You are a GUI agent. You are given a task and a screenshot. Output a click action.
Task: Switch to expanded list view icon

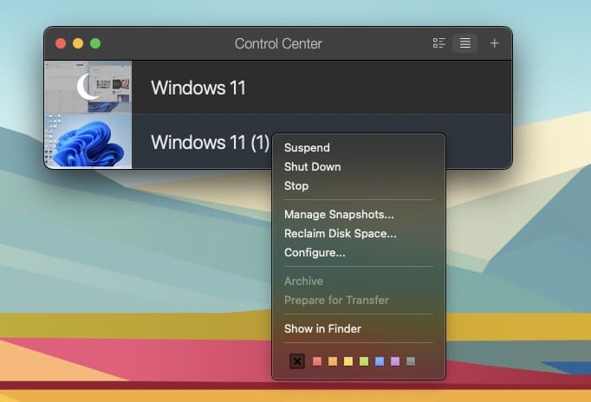pyautogui.click(x=439, y=43)
